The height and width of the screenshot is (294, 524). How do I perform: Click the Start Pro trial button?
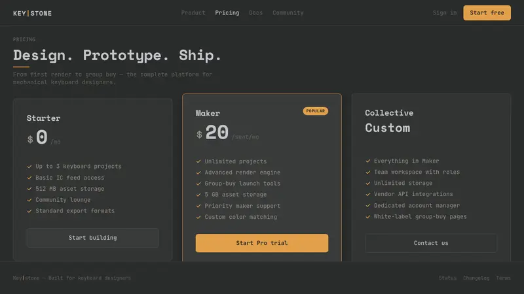(261, 243)
